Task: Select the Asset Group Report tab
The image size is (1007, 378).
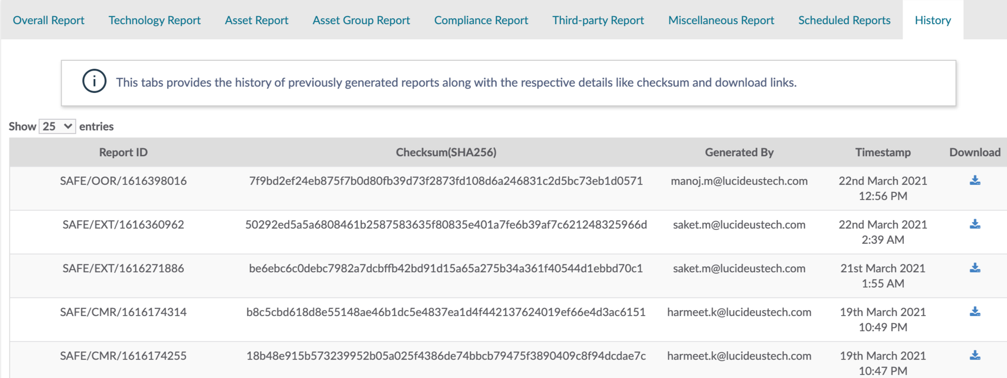Action: pyautogui.click(x=361, y=20)
